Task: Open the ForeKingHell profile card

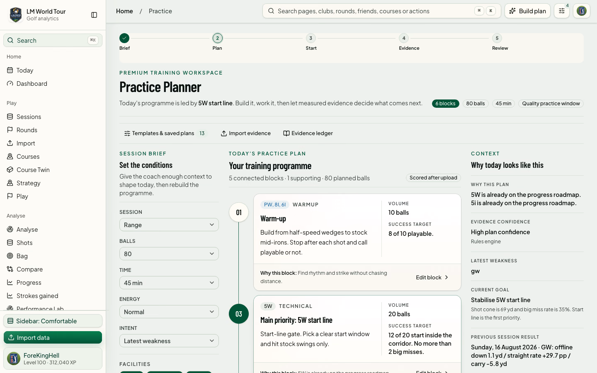Action: click(x=53, y=358)
